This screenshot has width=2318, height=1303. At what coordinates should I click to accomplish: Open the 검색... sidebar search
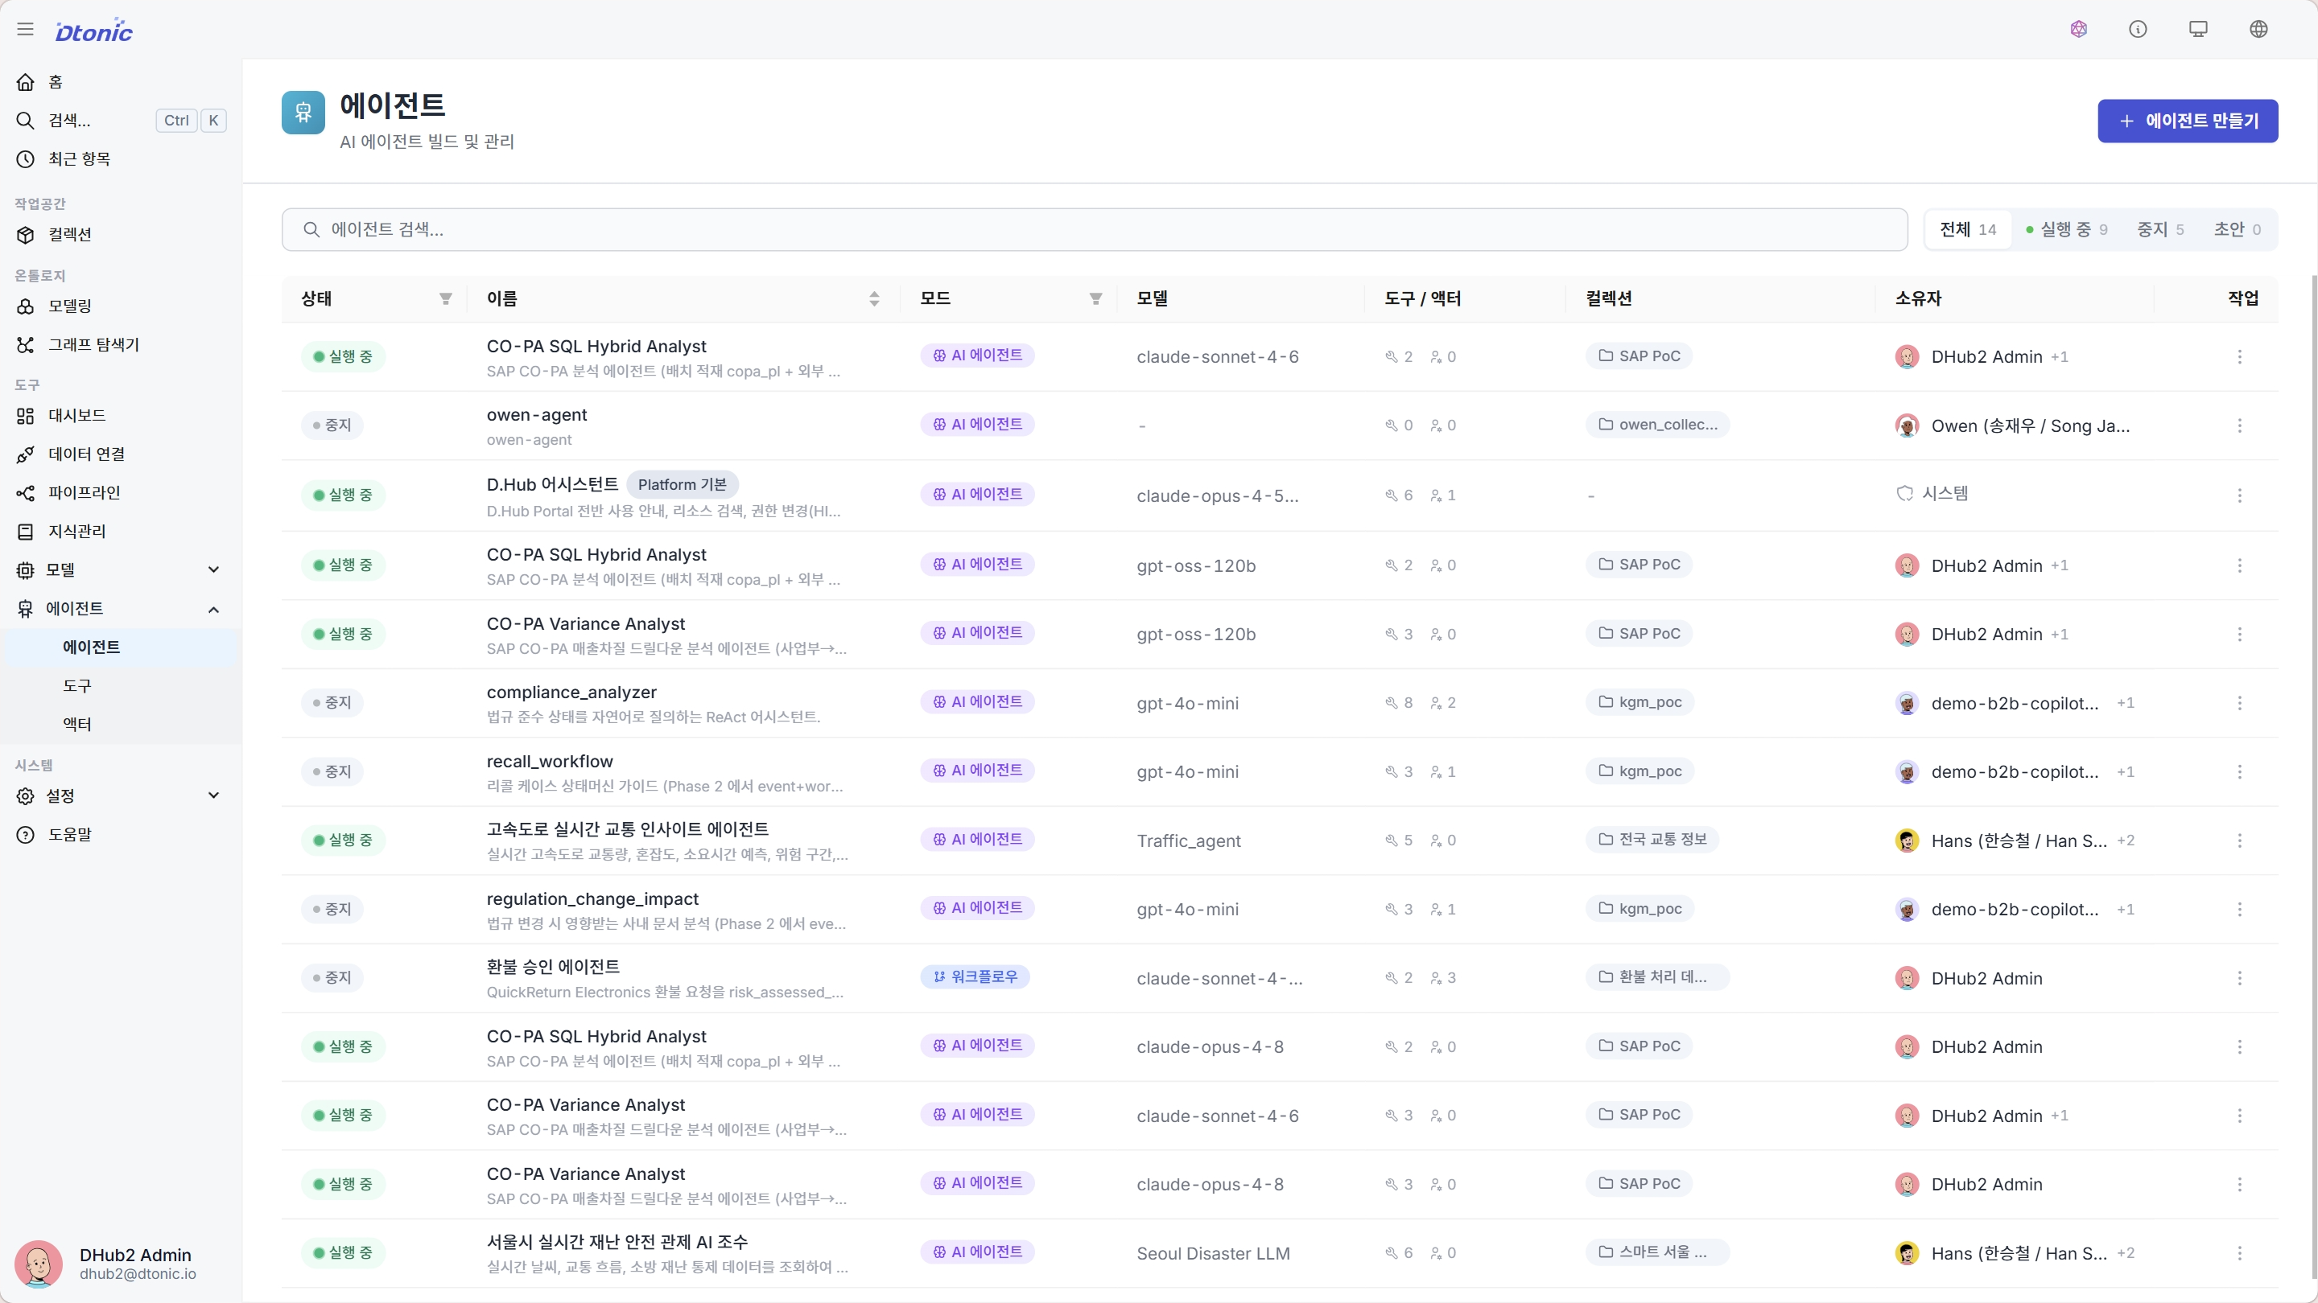tap(121, 121)
